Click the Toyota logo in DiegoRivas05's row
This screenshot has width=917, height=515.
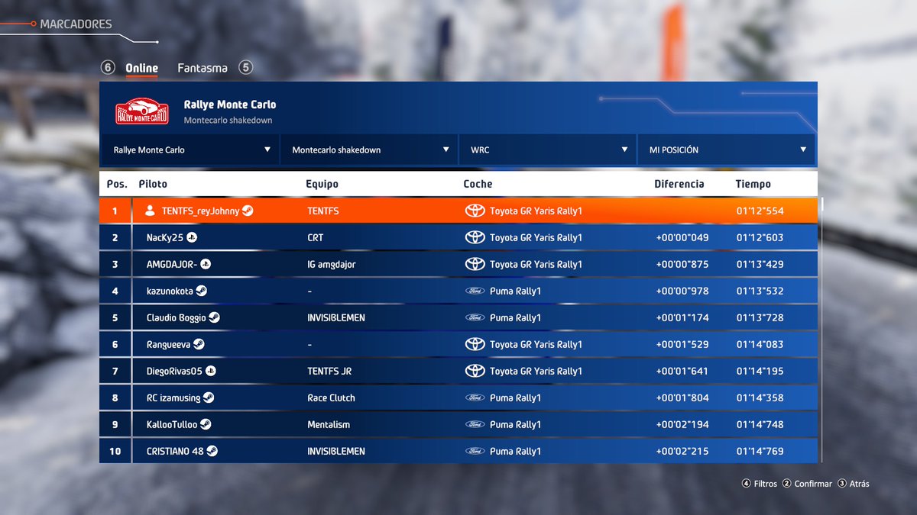tap(475, 371)
